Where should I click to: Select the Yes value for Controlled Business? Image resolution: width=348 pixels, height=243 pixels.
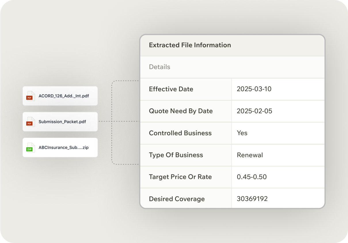click(x=242, y=133)
